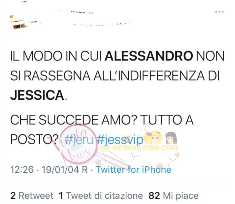The width and height of the screenshot is (235, 204).
Task: View the 2 Retweet list
Action: pos(32,196)
